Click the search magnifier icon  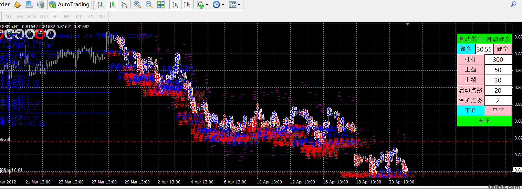click(x=513, y=4)
